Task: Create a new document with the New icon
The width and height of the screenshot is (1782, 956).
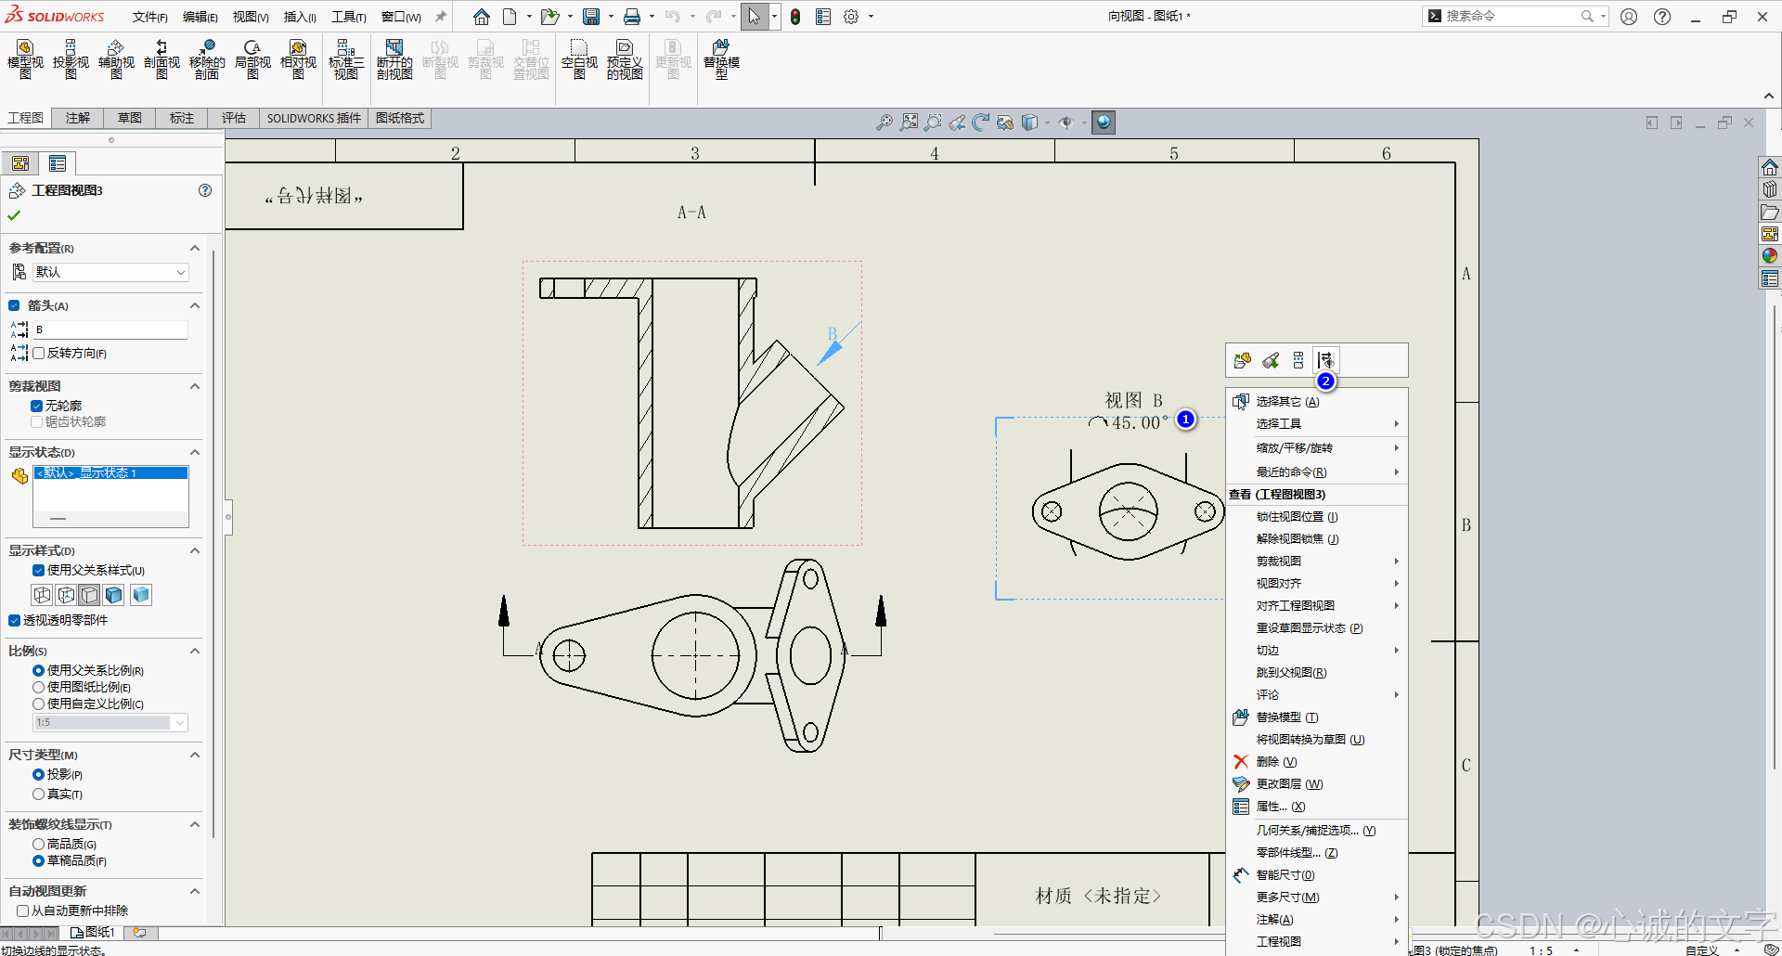Action: tap(510, 17)
